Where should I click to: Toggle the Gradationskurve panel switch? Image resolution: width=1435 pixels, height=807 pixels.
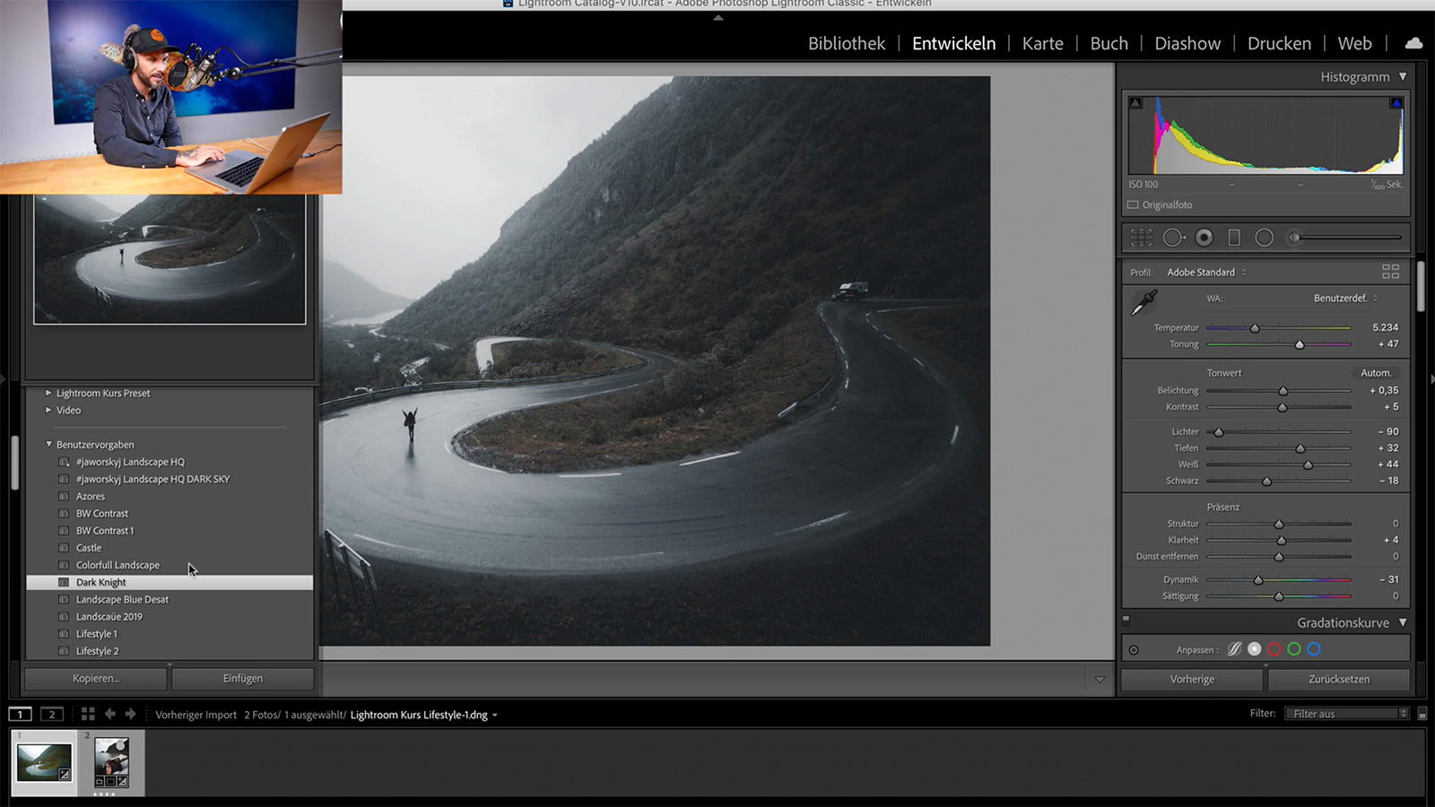coord(1126,619)
